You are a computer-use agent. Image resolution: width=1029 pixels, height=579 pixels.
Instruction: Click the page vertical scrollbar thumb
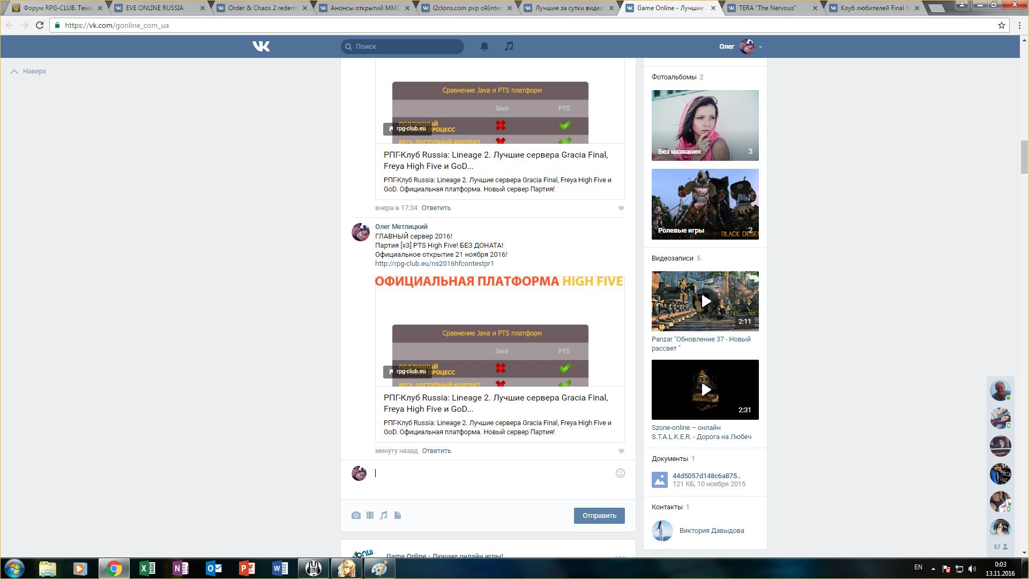click(1024, 157)
